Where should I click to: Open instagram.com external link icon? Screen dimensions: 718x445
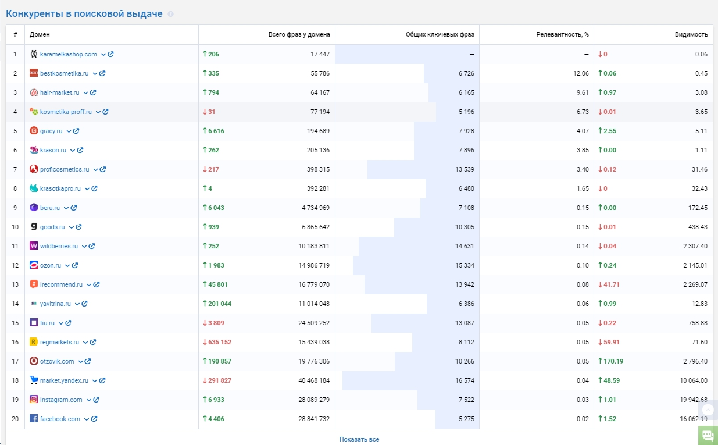(x=96, y=400)
